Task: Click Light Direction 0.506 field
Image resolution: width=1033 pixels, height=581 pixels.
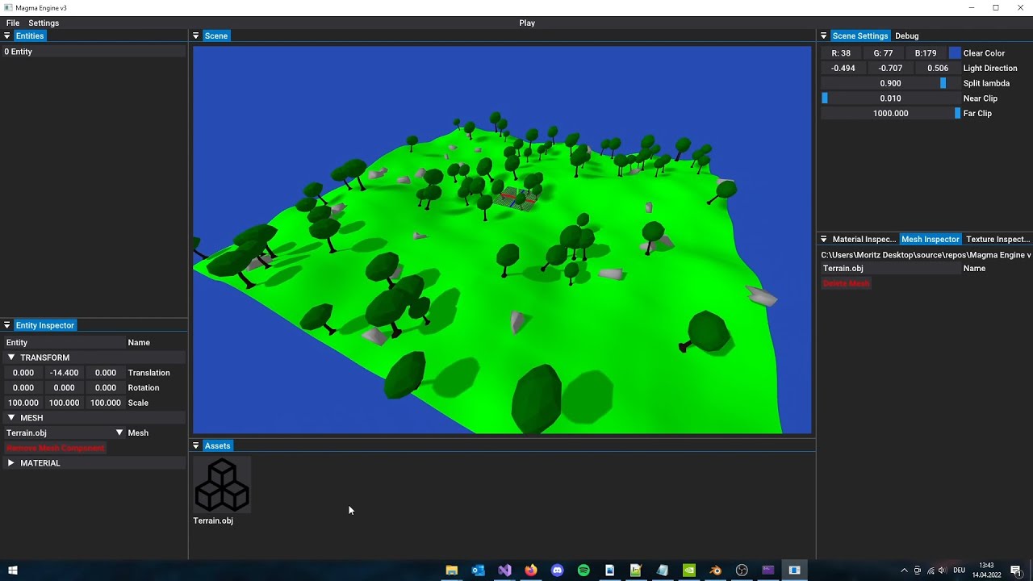Action: [x=938, y=69]
